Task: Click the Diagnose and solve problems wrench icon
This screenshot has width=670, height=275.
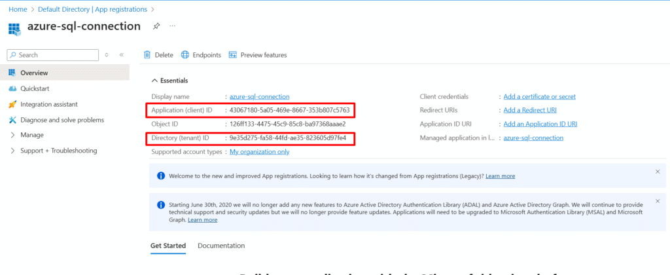Action: tap(12, 120)
